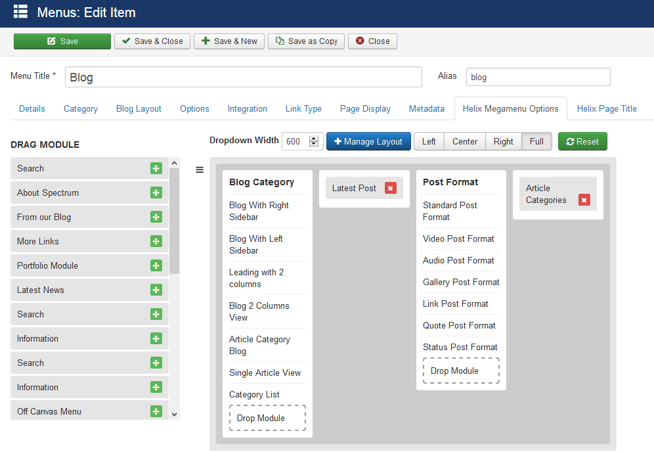Viewport: 654px width, 452px height.
Task: Set dropdown alignment to Left
Action: tap(429, 142)
